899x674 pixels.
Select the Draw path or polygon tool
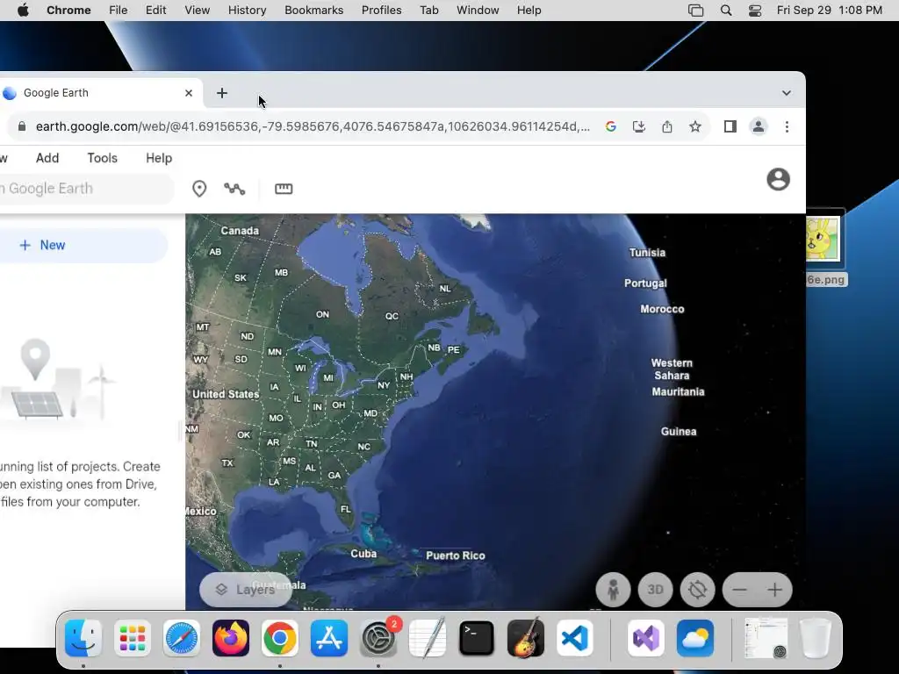pos(234,189)
